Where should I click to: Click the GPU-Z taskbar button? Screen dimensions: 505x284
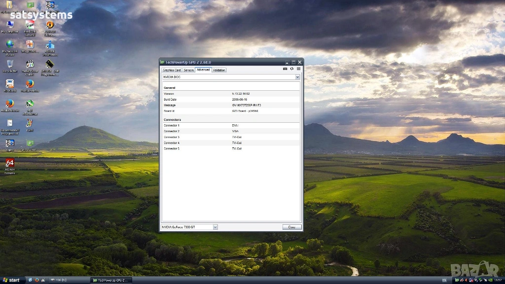pos(112,280)
